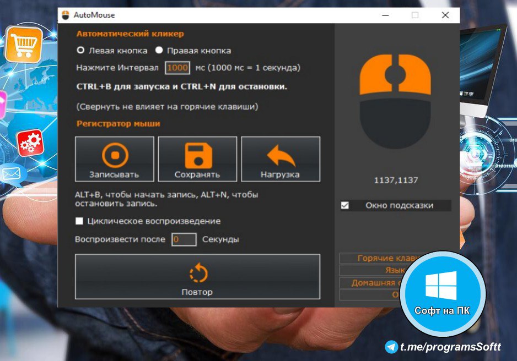Viewport: 517px width, 361px height.
Task: Click the Telegram paper plane icon
Action: click(x=391, y=347)
